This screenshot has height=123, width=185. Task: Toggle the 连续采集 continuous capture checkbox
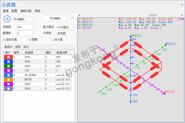pyautogui.click(x=4, y=40)
